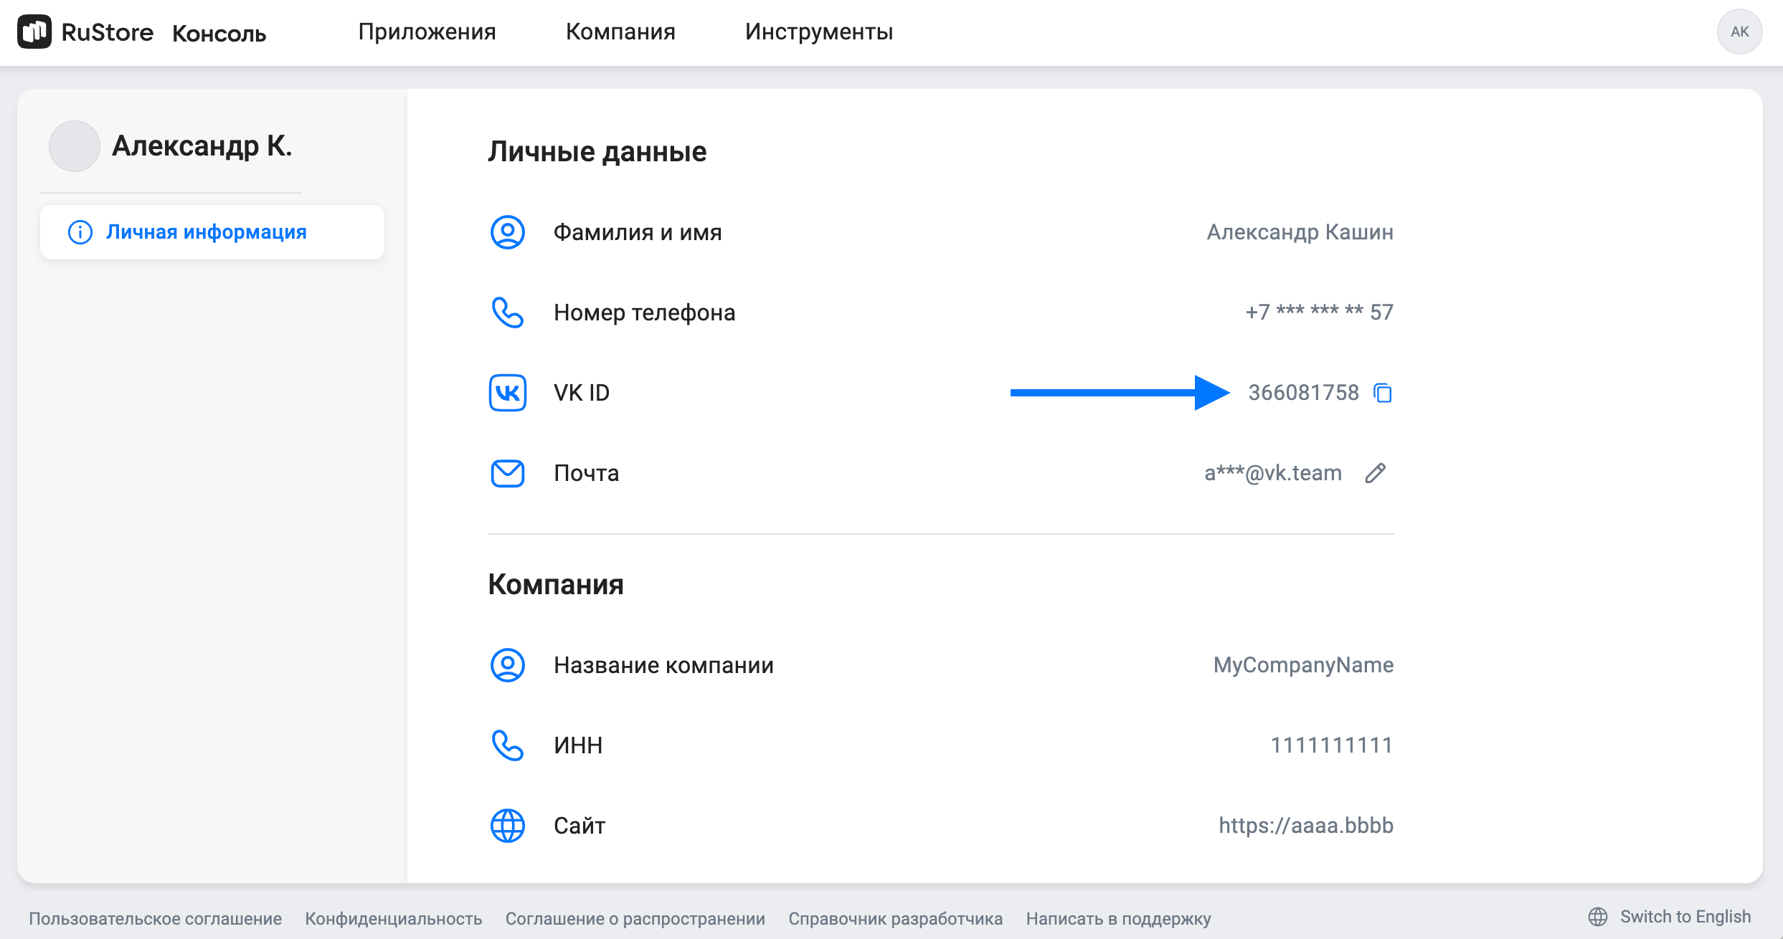Click the AK avatar in the top corner
Screen dimensions: 1783x939
(1740, 32)
